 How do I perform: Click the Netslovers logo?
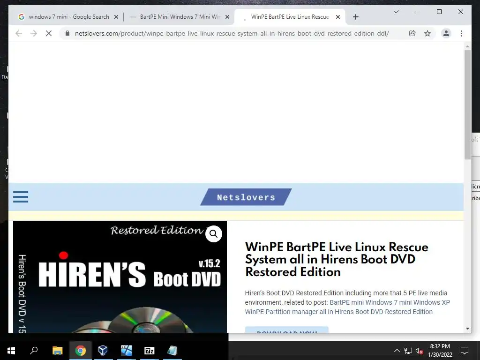[x=246, y=197]
